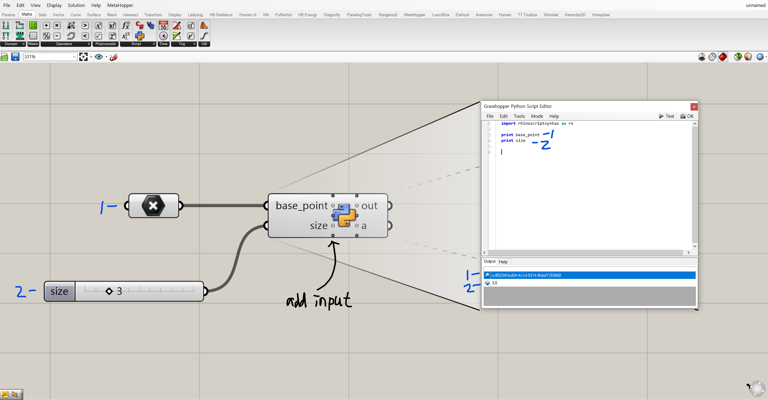
Task: Click the C# Script component icon
Action: [x=140, y=26]
